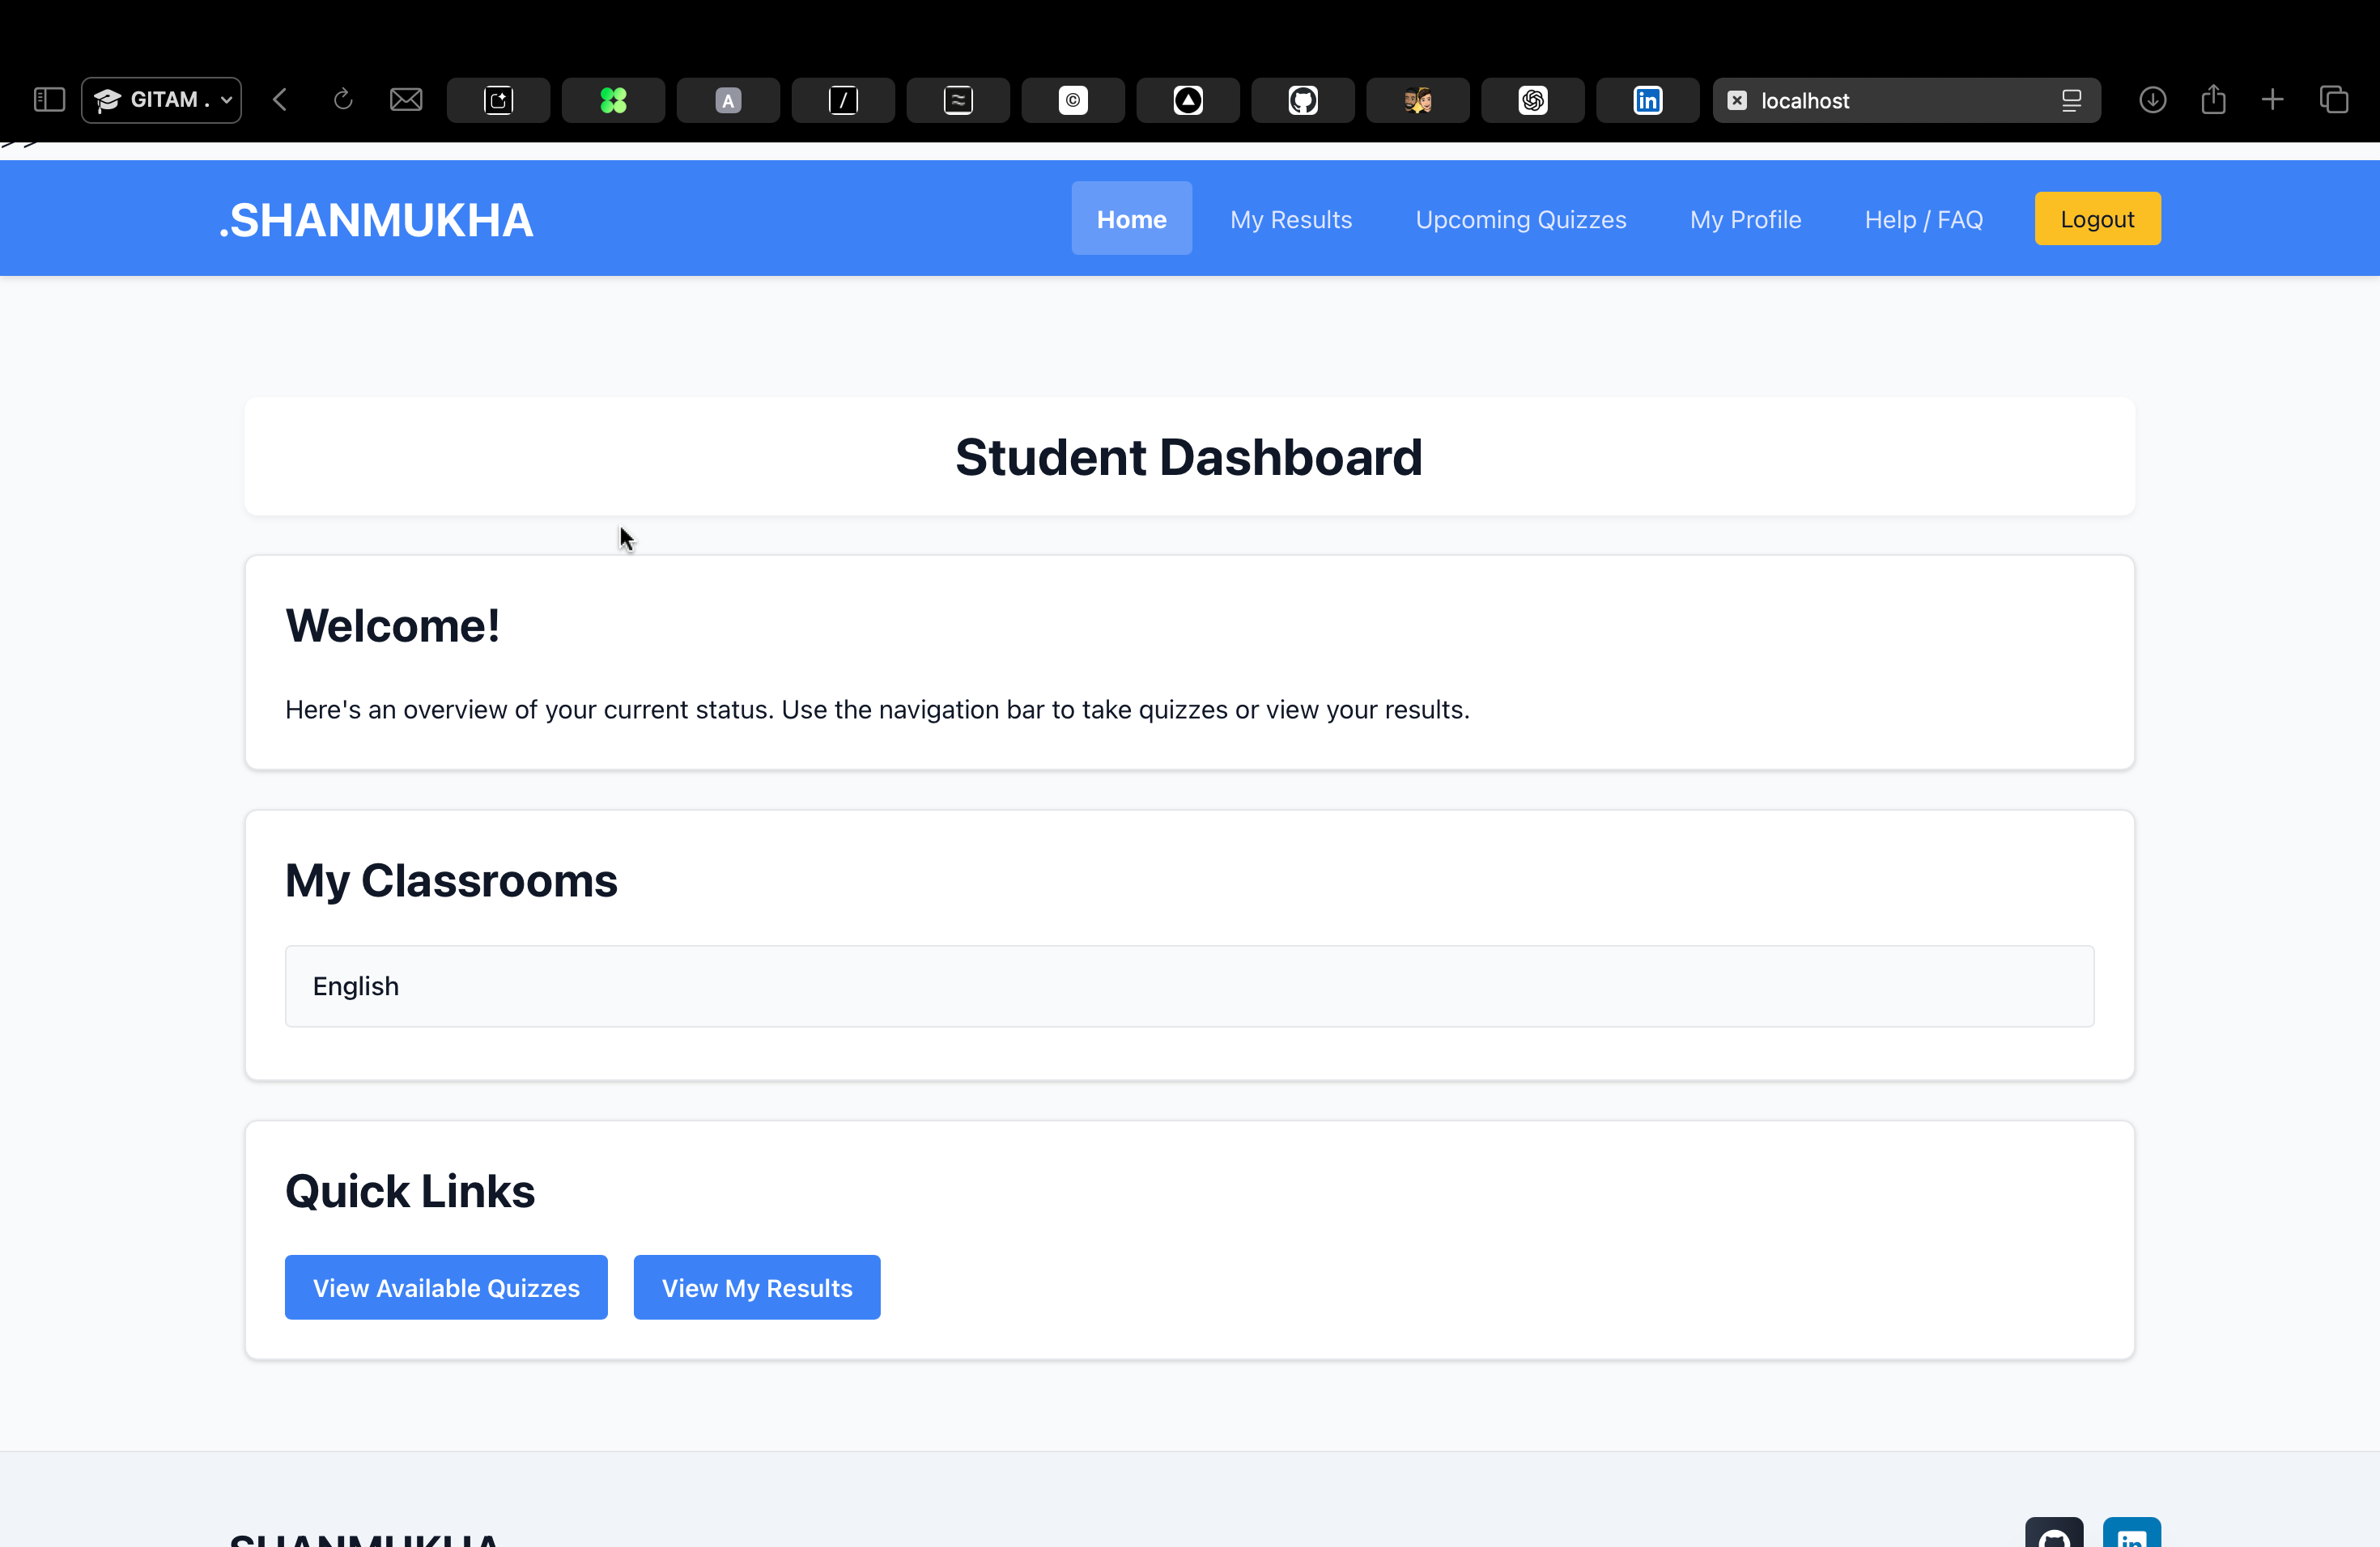Open the ChatGPT pinned tab
Viewport: 2380px width, 1547px height.
1532,100
